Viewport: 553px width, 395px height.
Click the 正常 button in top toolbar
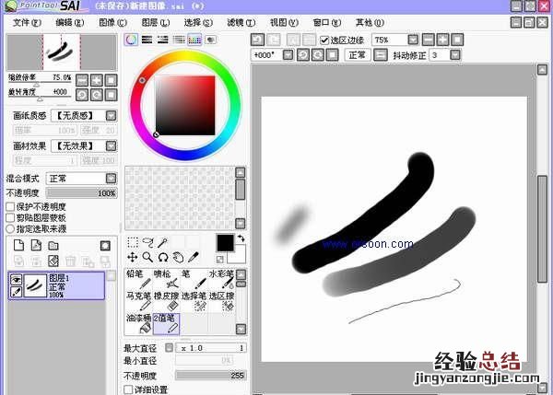tap(358, 55)
